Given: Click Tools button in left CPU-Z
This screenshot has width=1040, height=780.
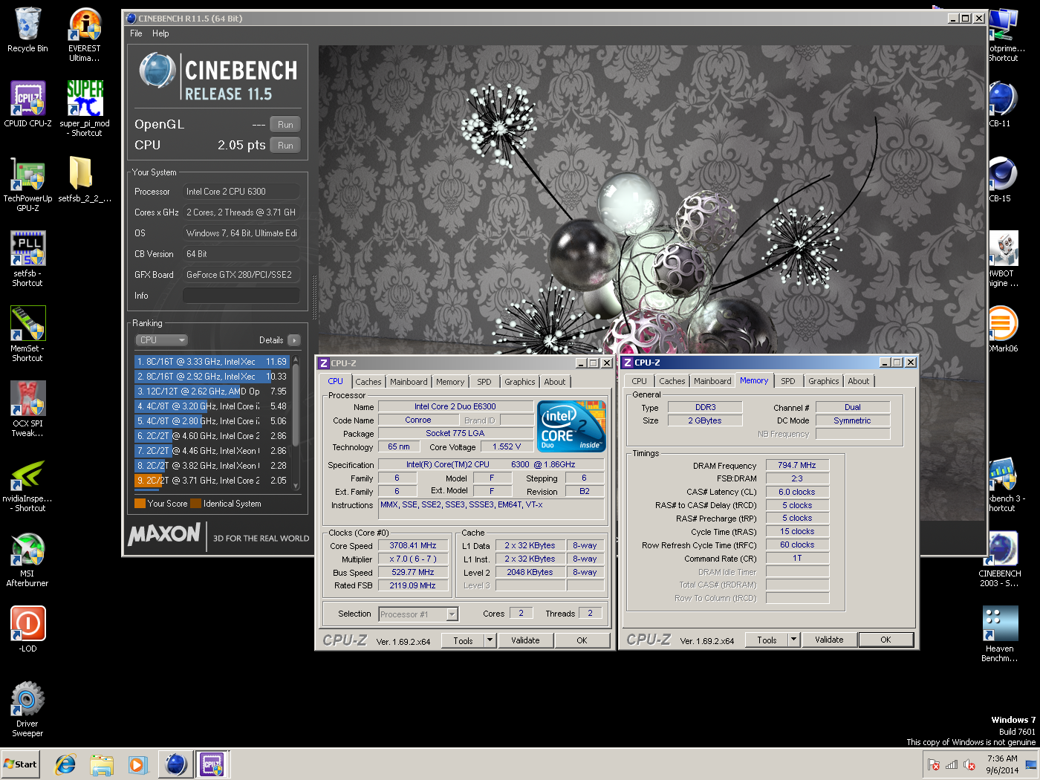Looking at the screenshot, I should coord(463,640).
